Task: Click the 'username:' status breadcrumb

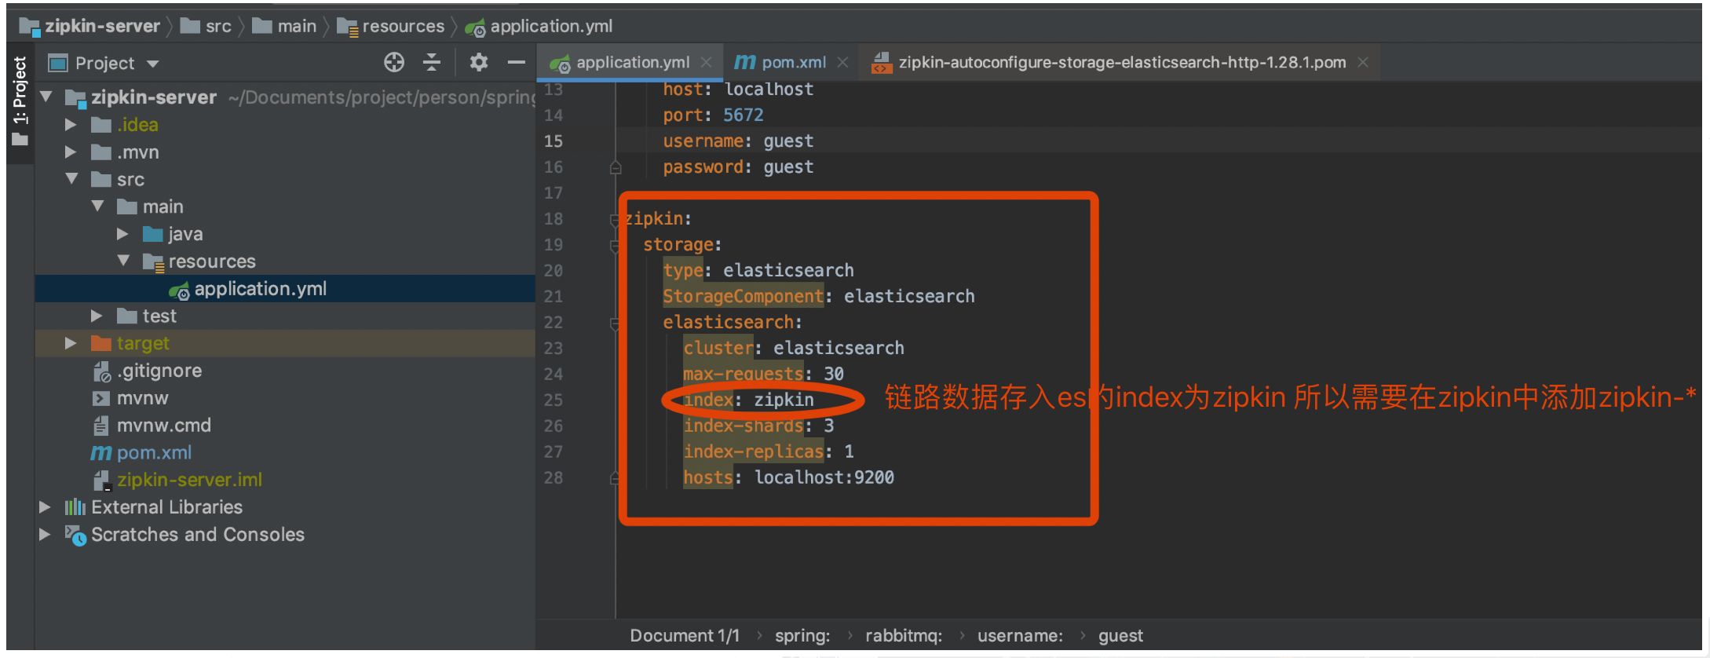Action: tap(1020, 636)
